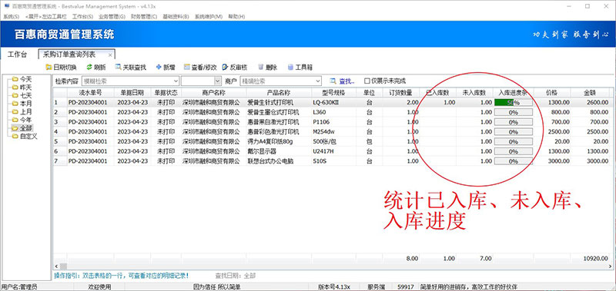
Task: Click 用户名:管理员 in status bar
Action: click(18, 287)
